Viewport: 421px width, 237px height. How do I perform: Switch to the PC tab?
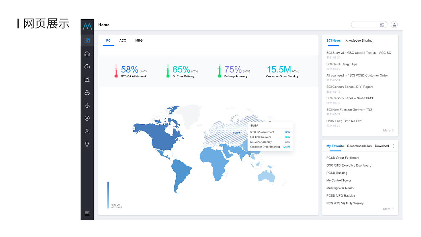pyautogui.click(x=108, y=41)
